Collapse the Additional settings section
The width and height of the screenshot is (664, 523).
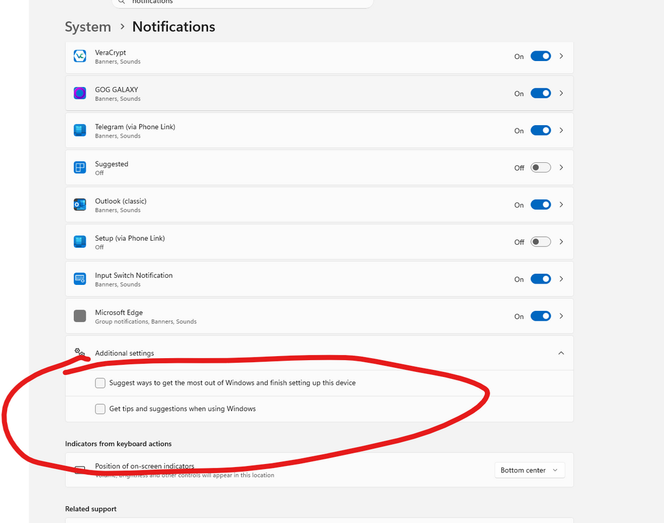561,353
